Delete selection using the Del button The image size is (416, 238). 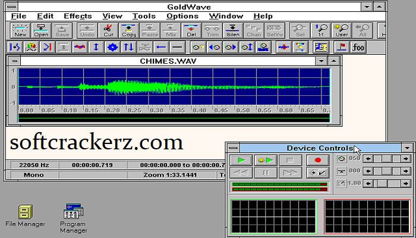pos(191,30)
